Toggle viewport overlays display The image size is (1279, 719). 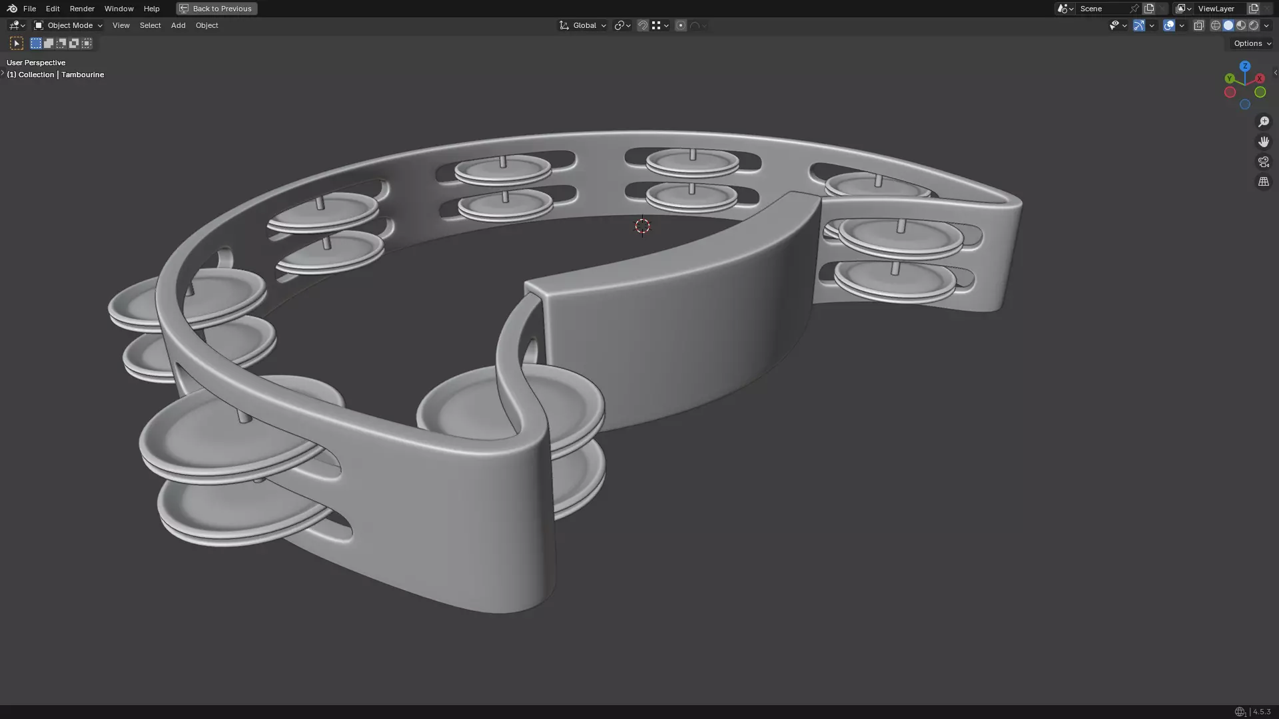pyautogui.click(x=1169, y=25)
